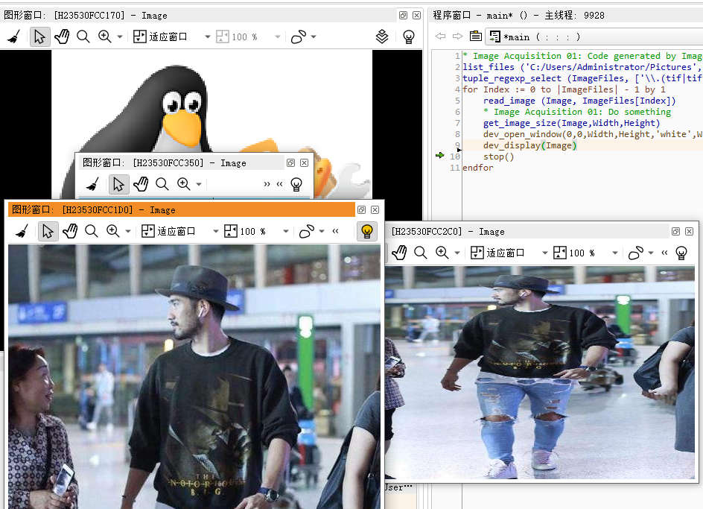Screen dimensions: 703x509
Task: Click fit-window icon in FCC170 window
Action: click(140, 37)
